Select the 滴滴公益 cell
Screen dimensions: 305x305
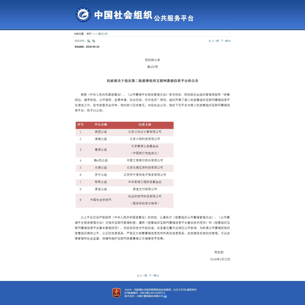coord(101,139)
